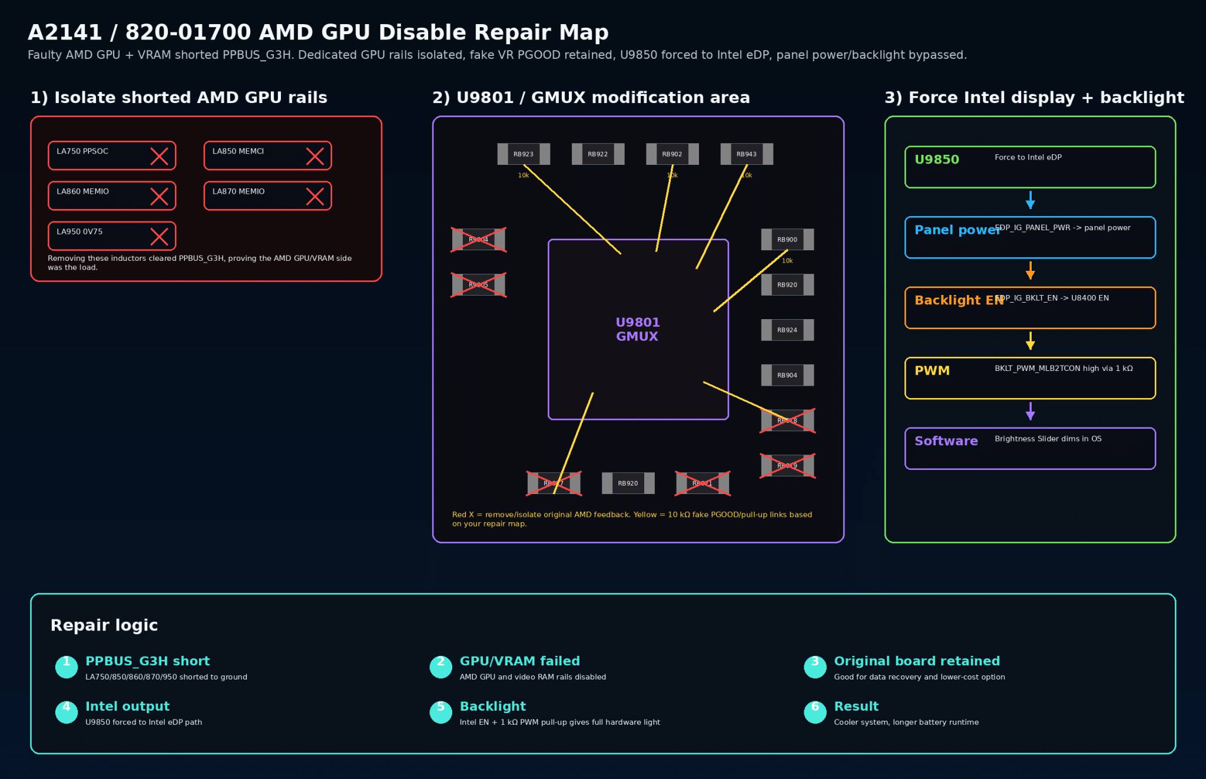Click step 2 circle beside GPU/VRAM failed

(x=440, y=667)
